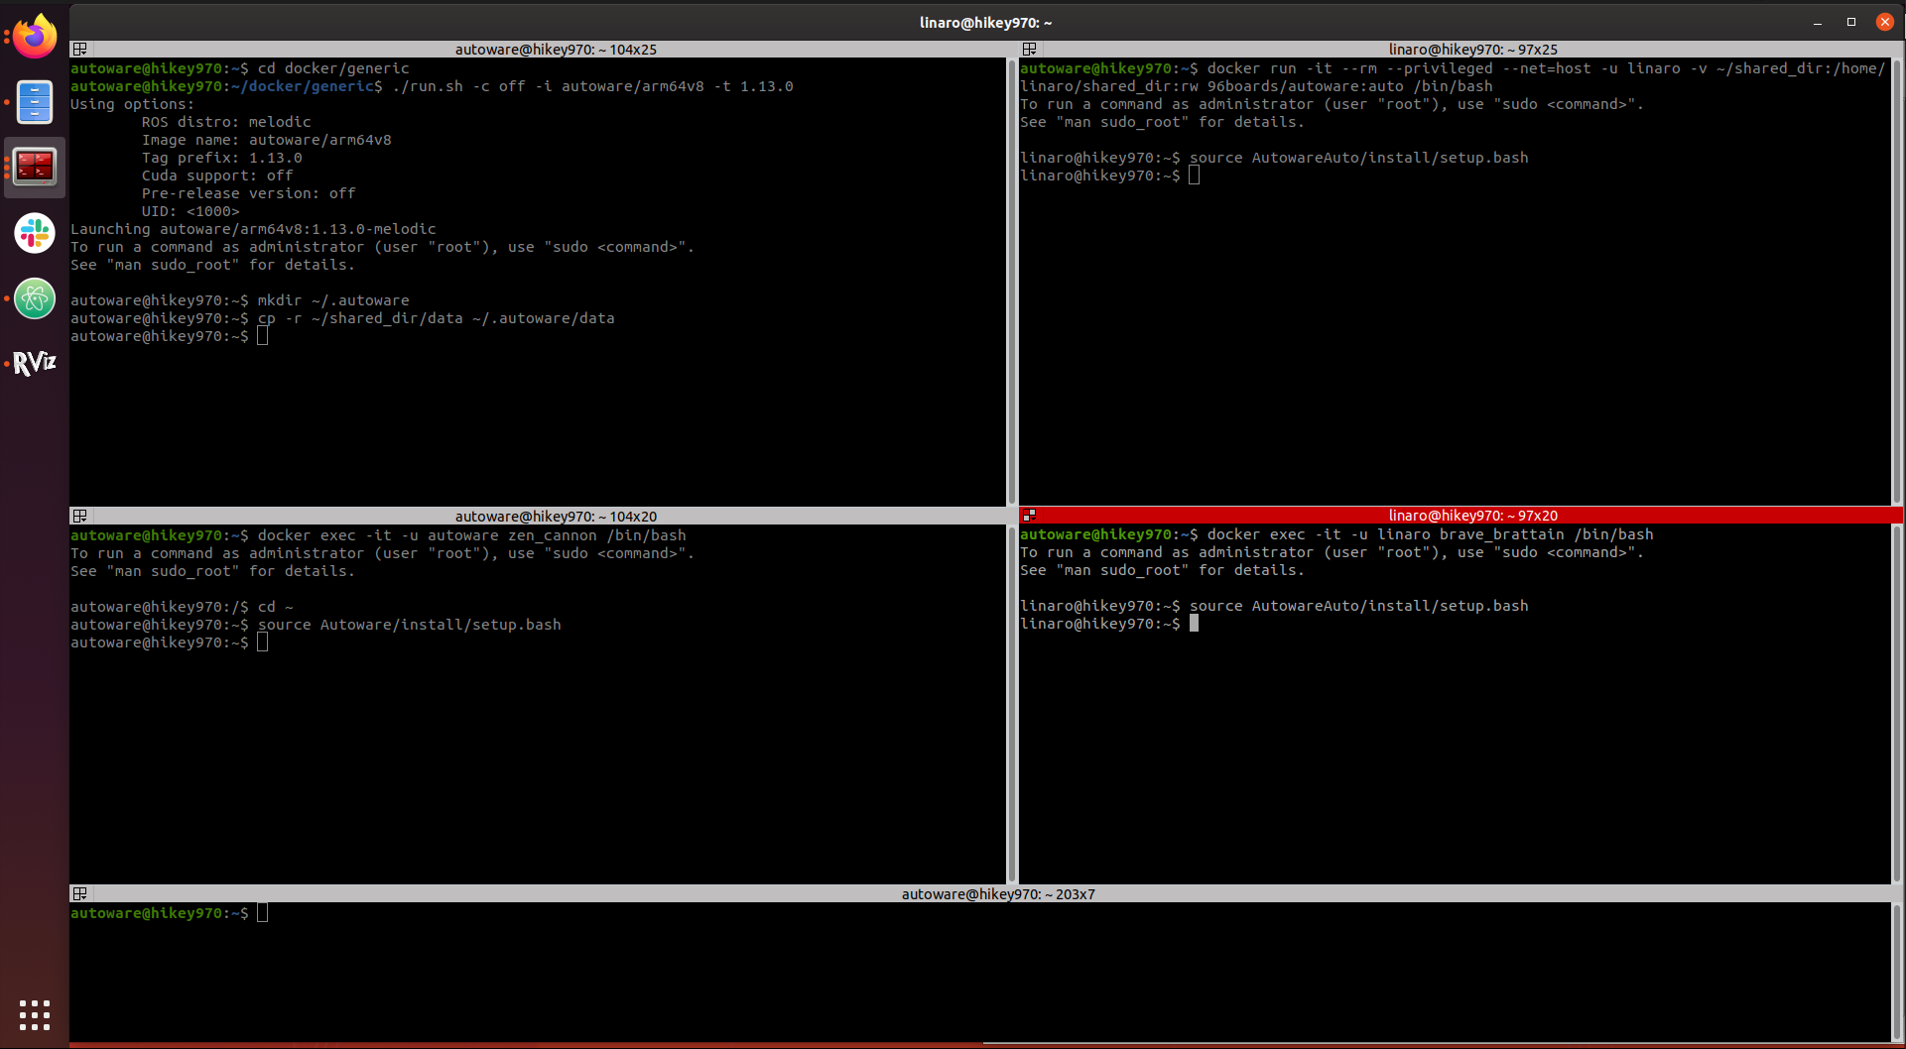Click the 'mkdir ~/.autoware' command line
Screen dimensions: 1906x1049
click(240, 300)
